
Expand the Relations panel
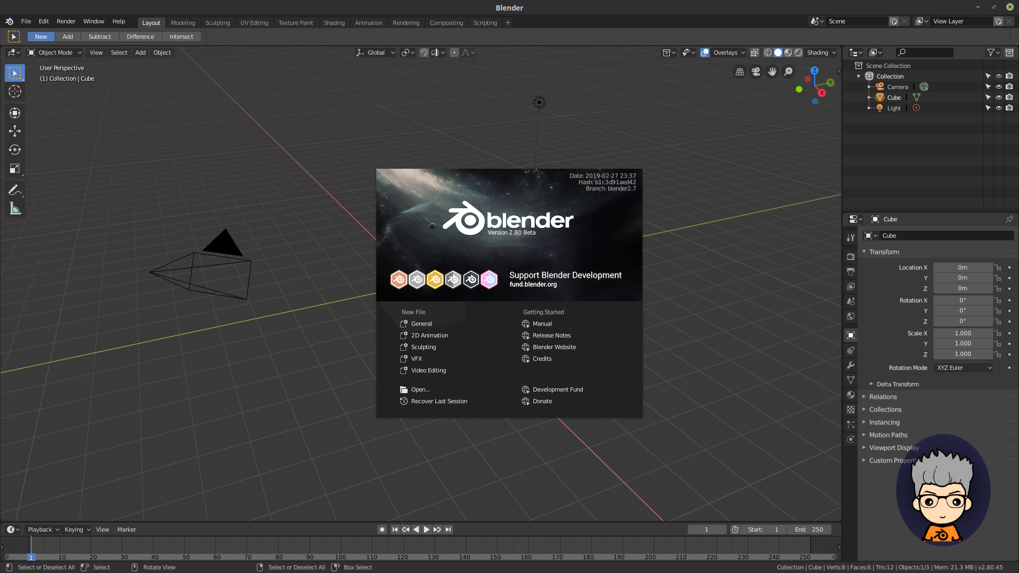(883, 397)
